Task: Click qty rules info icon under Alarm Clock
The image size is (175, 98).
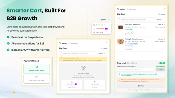Action: click(x=126, y=35)
